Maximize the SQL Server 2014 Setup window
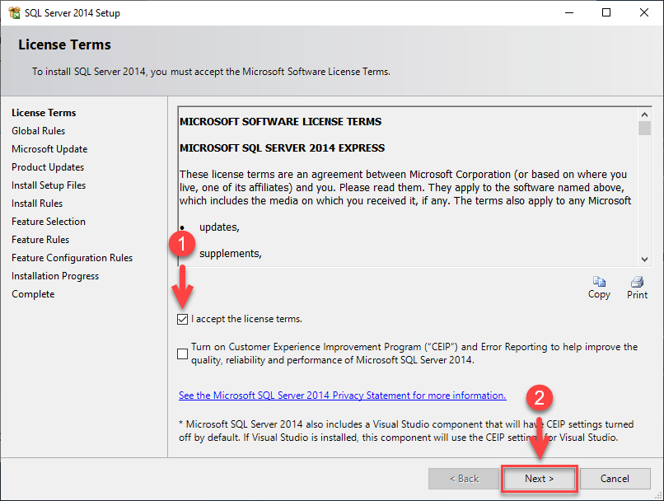Screen dimensions: 664x501 606,12
